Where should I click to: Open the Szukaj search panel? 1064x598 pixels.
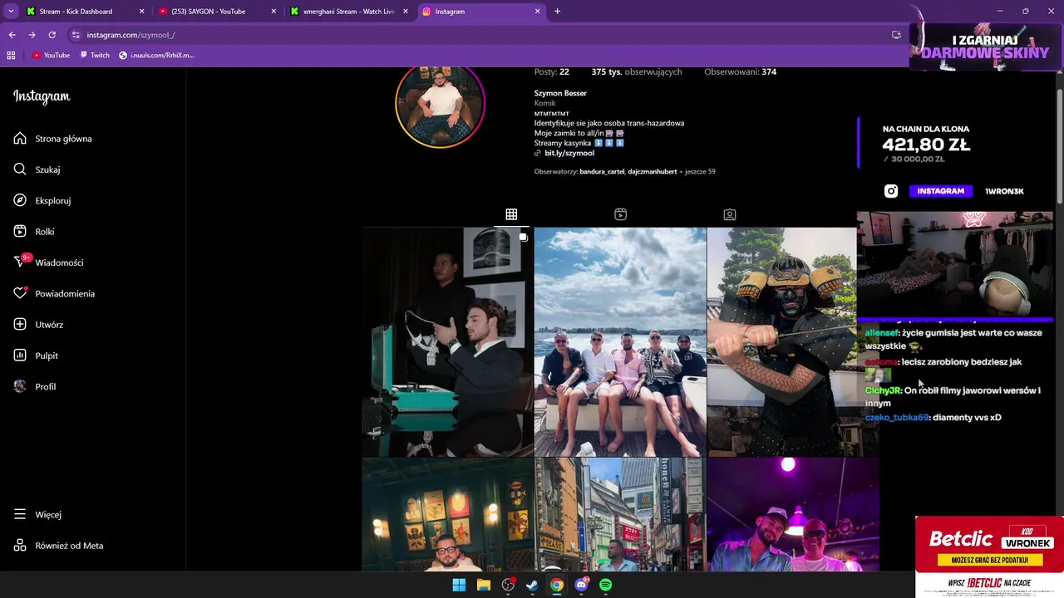click(x=37, y=169)
